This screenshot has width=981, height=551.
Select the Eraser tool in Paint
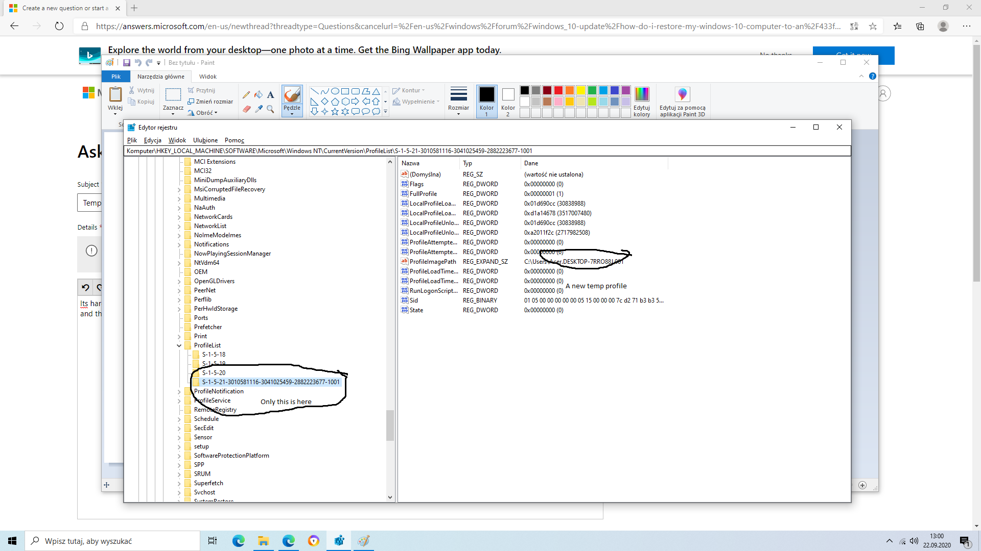[246, 109]
